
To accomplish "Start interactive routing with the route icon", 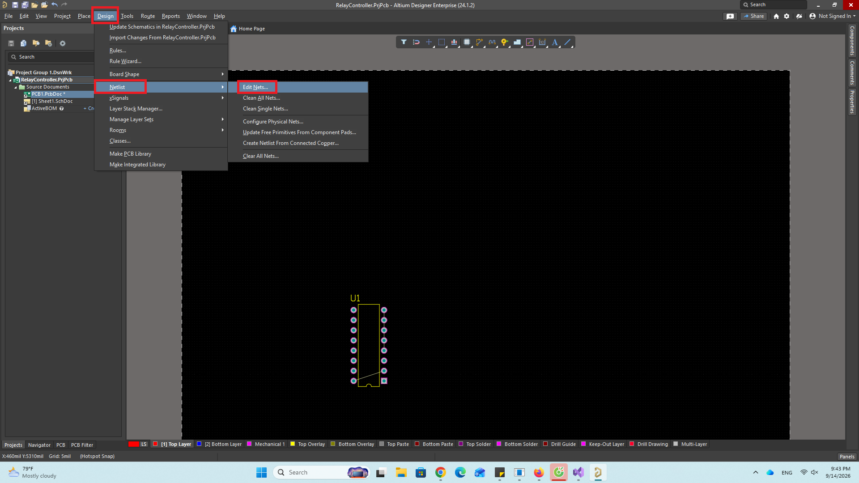I will 479,42.
